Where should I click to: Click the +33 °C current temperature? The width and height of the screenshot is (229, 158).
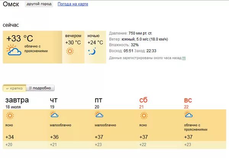pos(20,38)
